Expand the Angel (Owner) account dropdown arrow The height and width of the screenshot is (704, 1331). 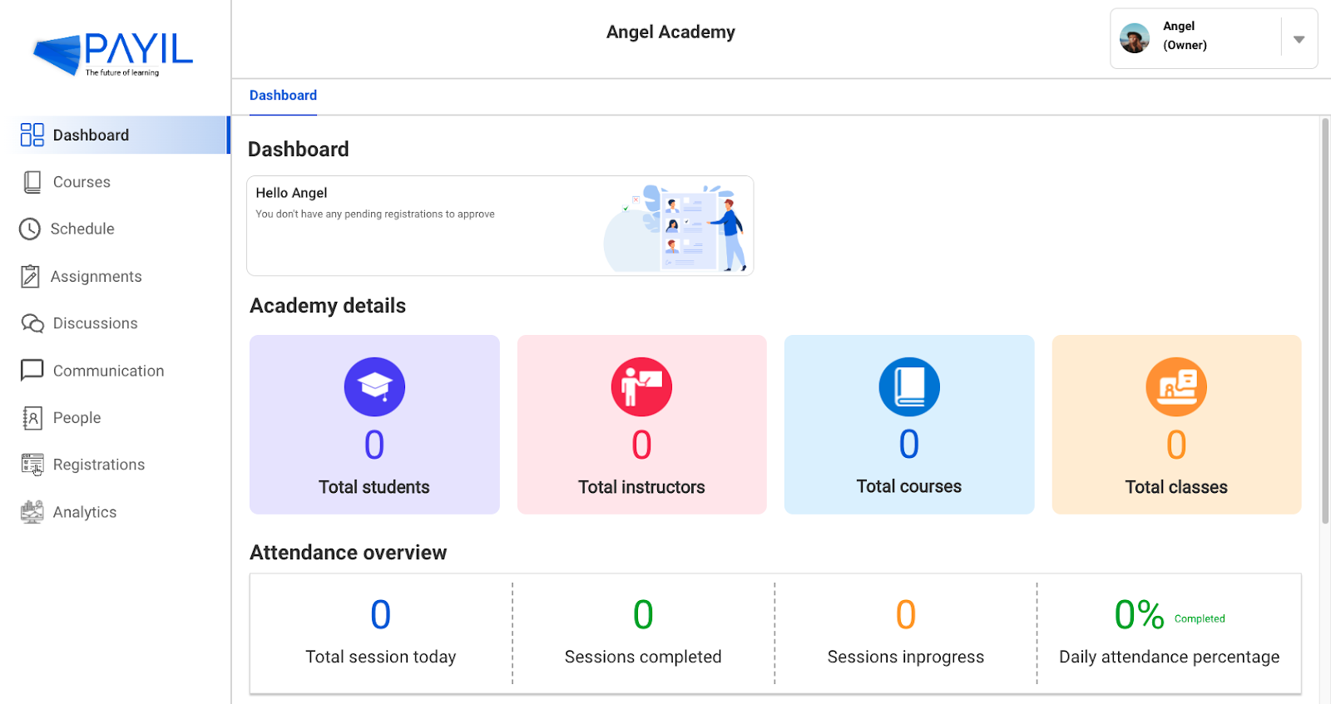point(1299,39)
